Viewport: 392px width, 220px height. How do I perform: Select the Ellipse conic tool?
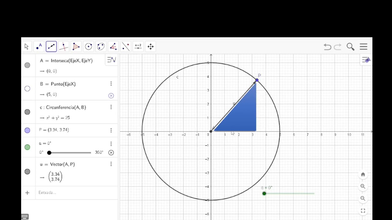(x=101, y=46)
